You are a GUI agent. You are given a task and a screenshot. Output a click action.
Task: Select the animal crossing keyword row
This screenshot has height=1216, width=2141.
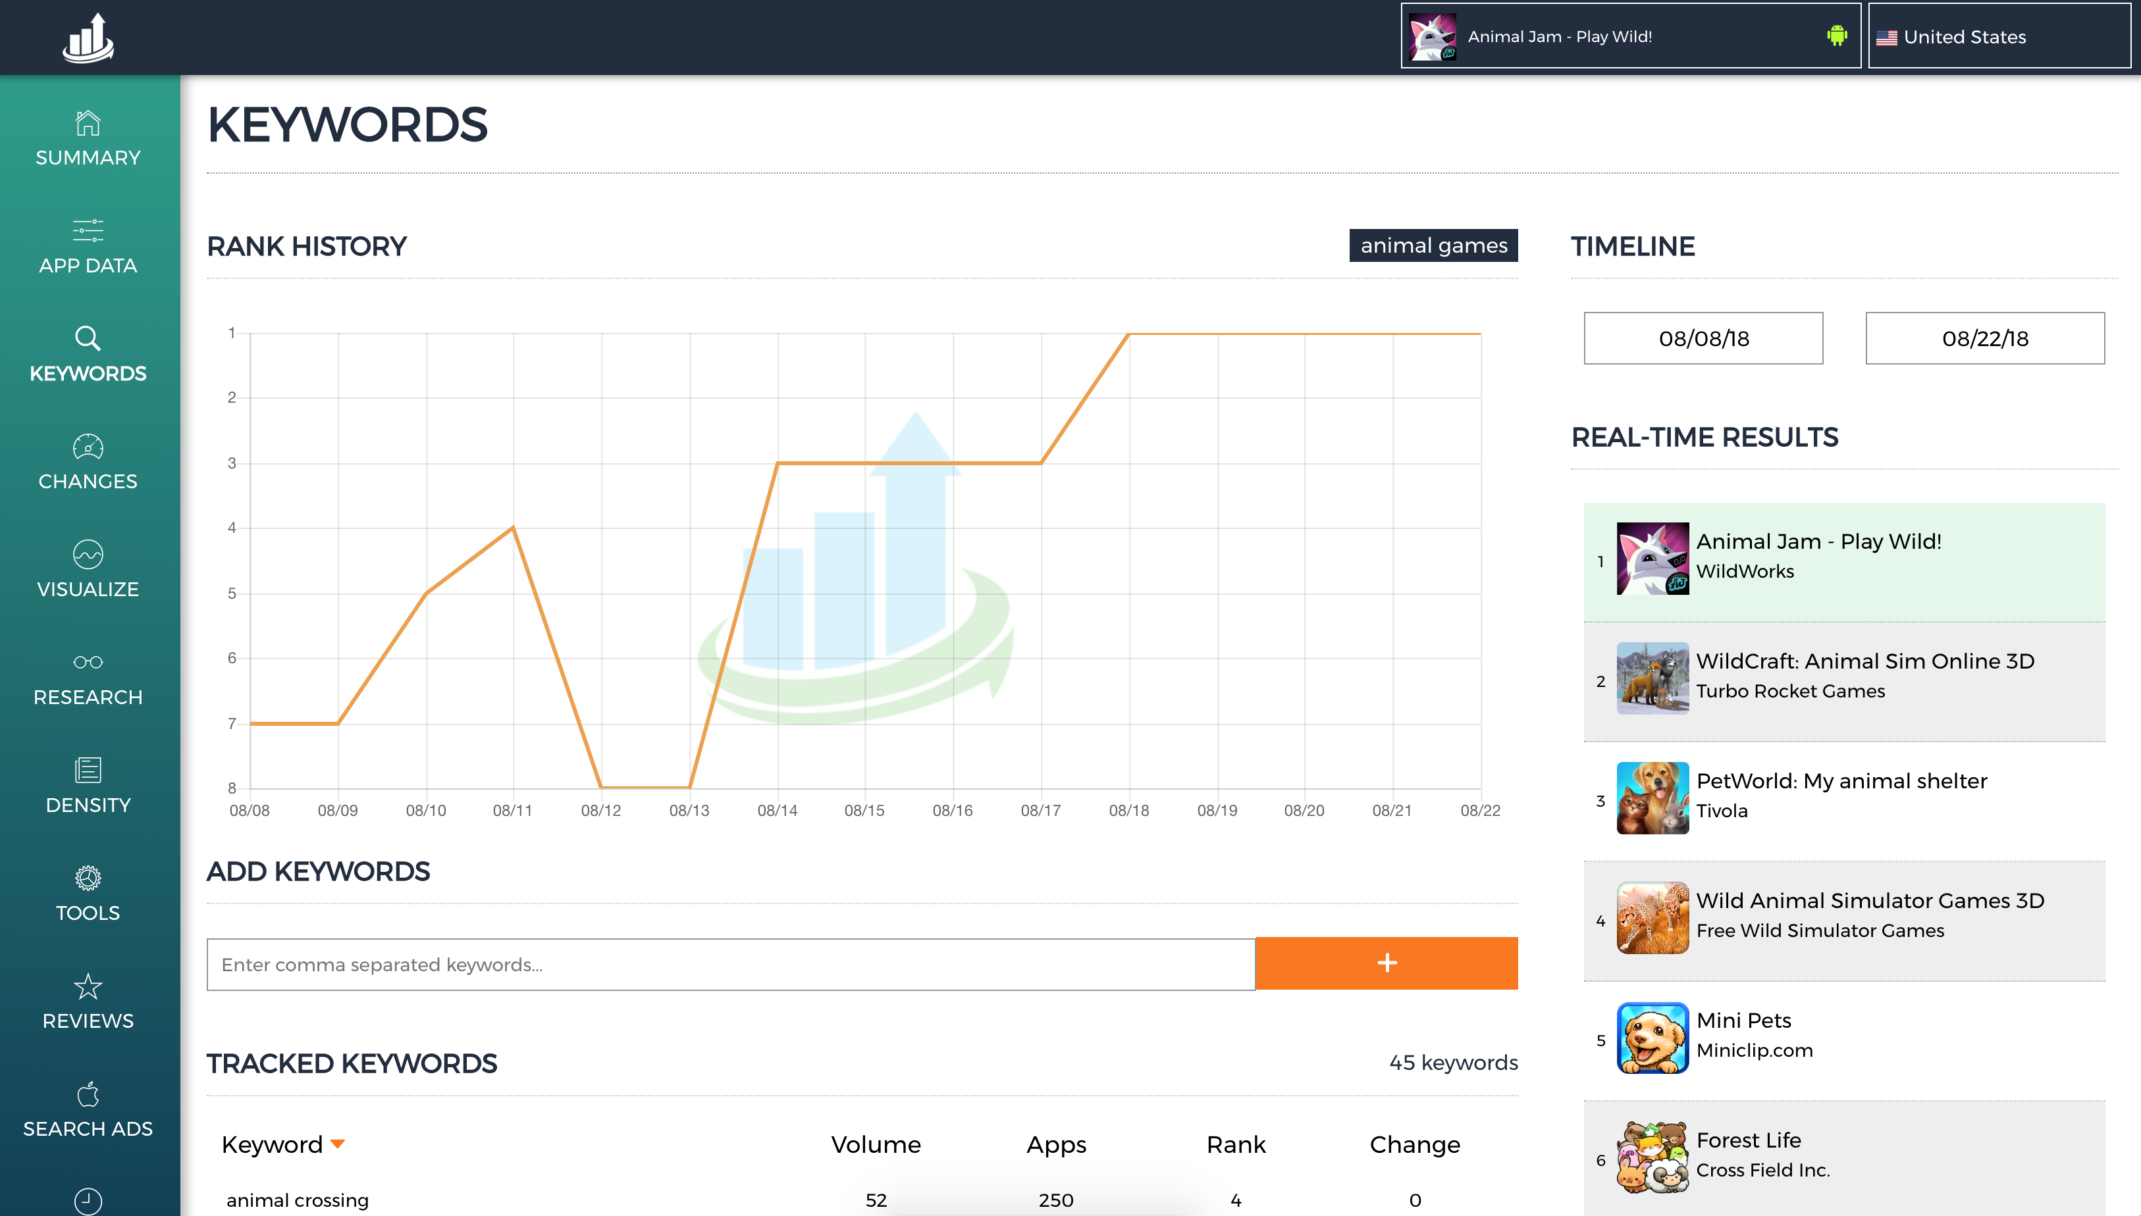pos(862,1200)
